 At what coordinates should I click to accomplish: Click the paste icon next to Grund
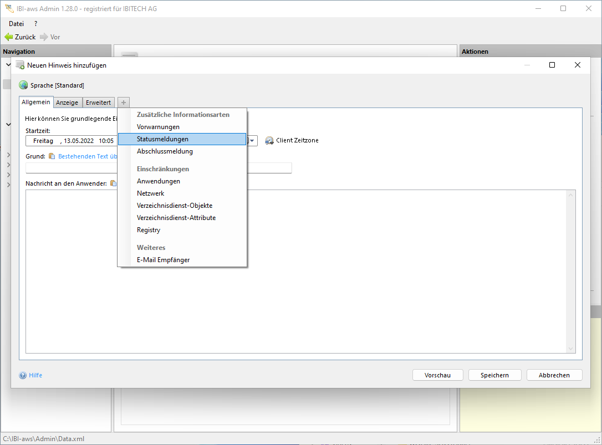tap(52, 156)
